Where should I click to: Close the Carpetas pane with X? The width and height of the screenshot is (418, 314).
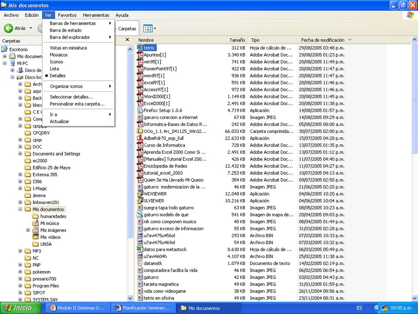128,40
